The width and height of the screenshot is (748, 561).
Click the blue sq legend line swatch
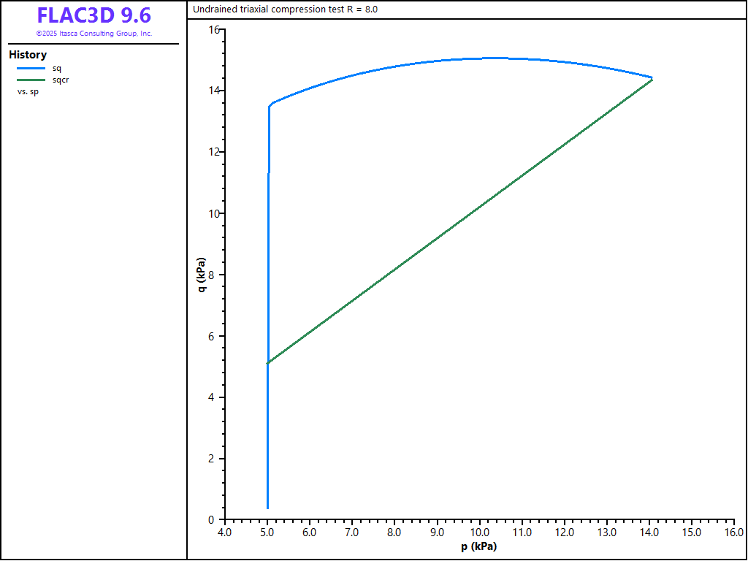tap(31, 68)
